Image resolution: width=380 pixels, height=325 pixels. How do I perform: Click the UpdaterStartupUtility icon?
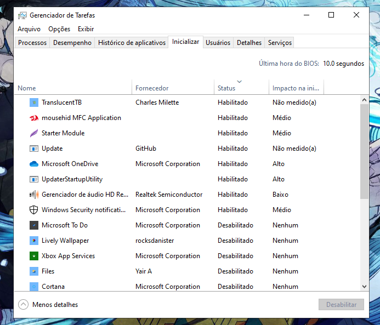[34, 179]
